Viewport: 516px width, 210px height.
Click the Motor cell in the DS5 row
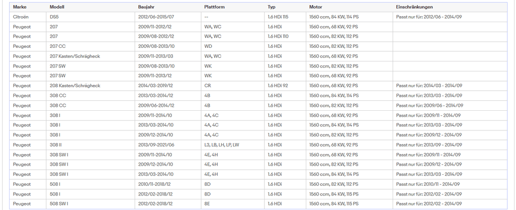[350, 17]
